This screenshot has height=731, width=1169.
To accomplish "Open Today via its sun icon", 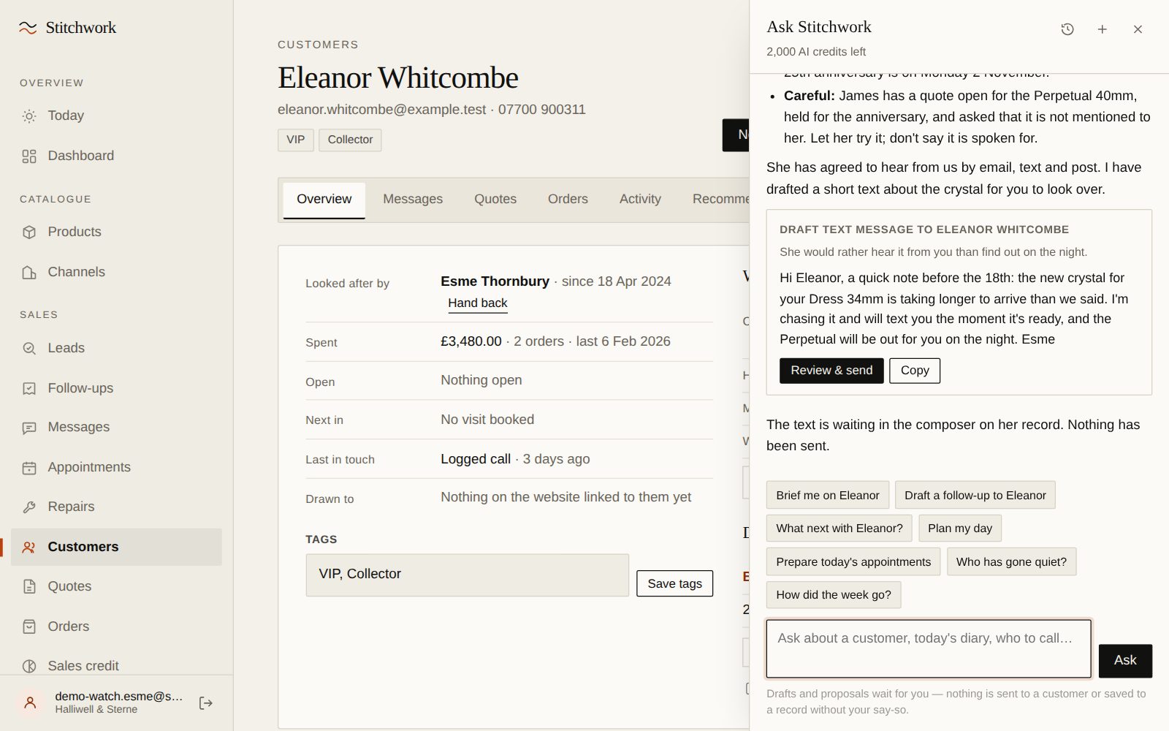I will (29, 116).
